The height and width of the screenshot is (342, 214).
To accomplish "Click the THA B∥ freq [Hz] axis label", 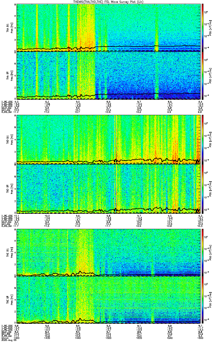I will [12, 75].
